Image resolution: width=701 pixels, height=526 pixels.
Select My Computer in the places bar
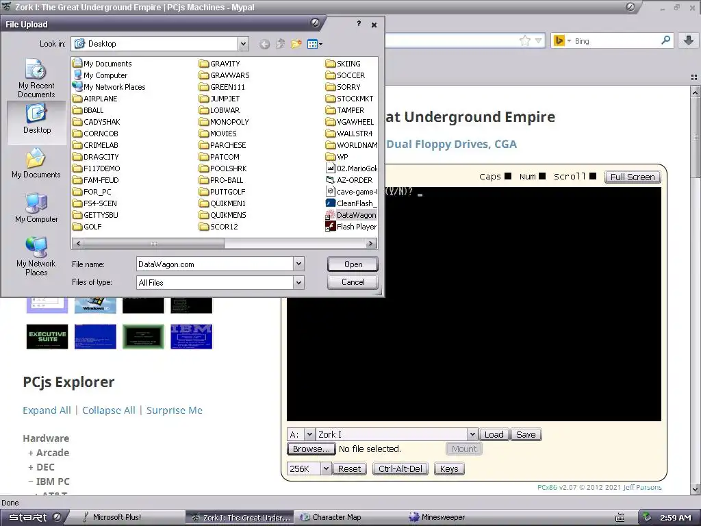pyautogui.click(x=36, y=208)
